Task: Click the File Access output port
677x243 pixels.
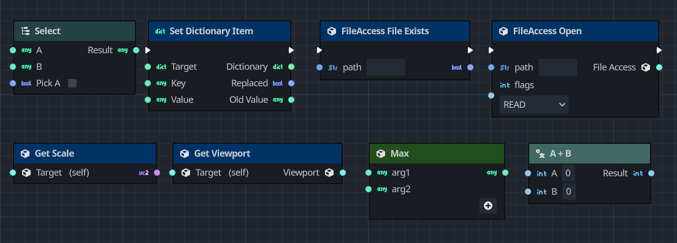Action: pyautogui.click(x=659, y=67)
